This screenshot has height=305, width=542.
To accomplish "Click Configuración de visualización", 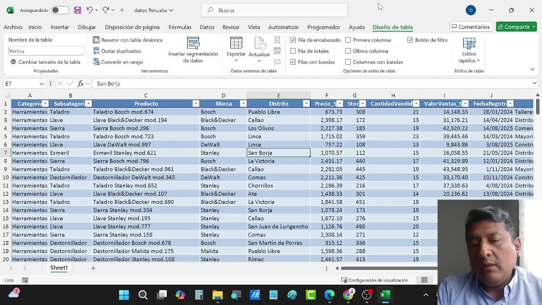I will tap(375, 280).
